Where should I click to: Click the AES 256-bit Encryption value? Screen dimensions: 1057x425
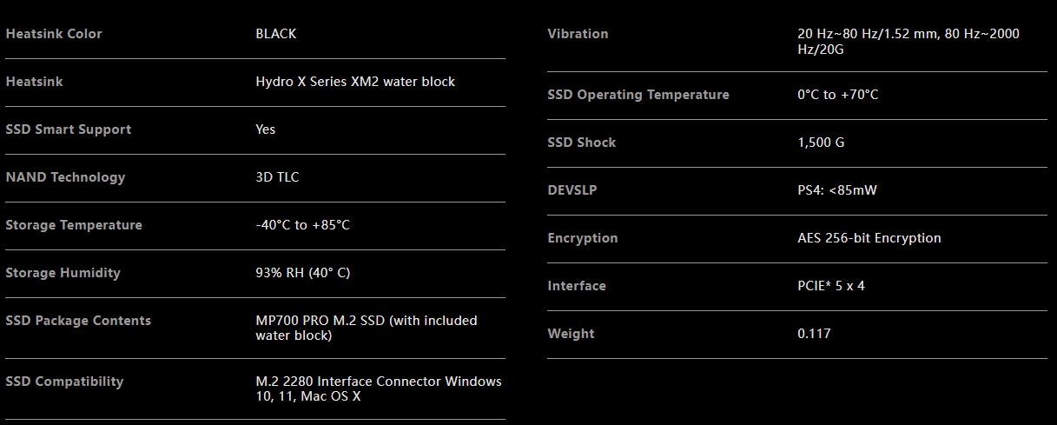tap(869, 238)
